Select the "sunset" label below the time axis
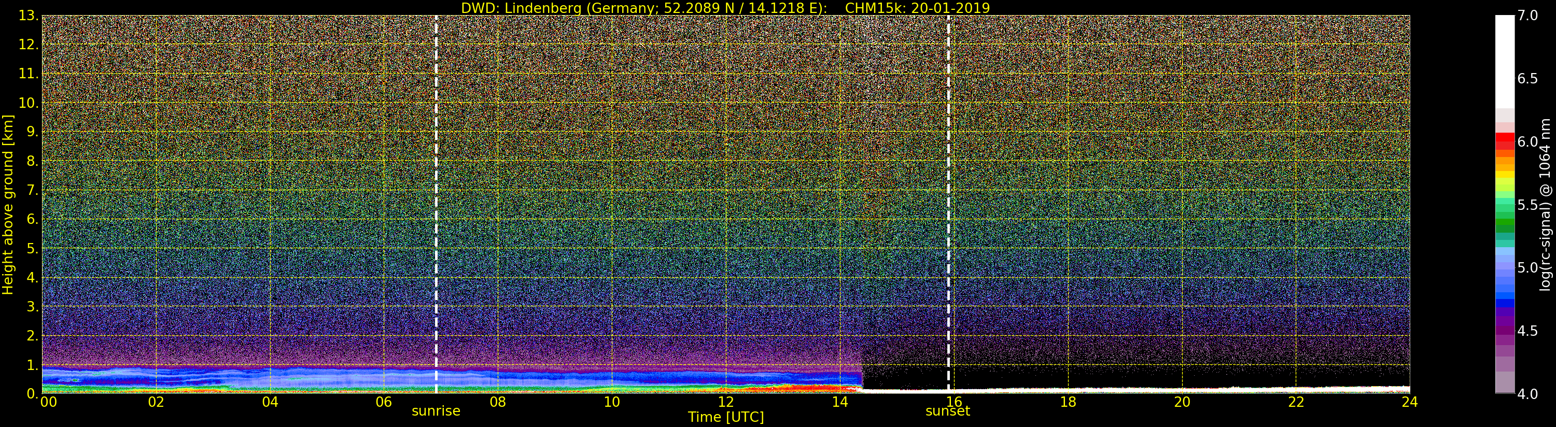The width and height of the screenshot is (1556, 427). click(948, 411)
